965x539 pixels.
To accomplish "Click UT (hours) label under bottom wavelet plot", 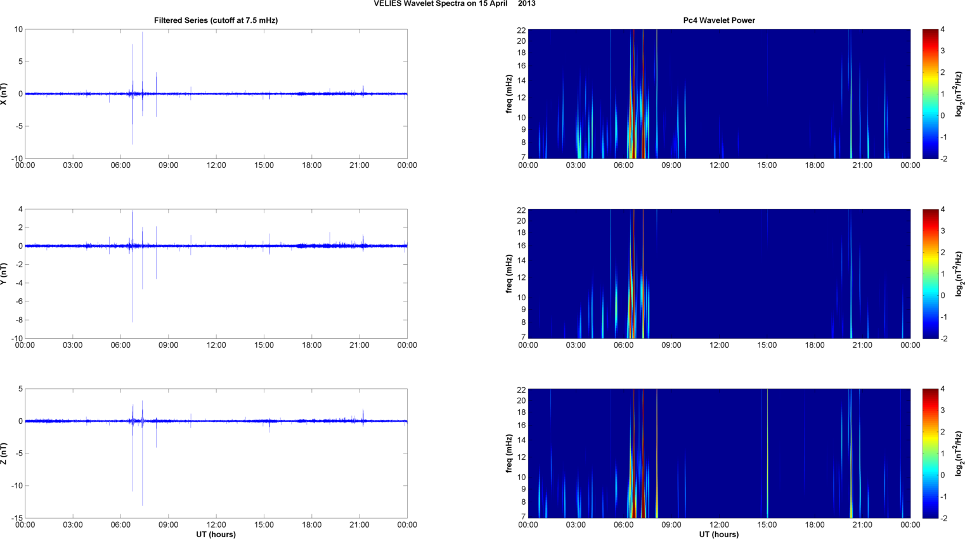I will pos(718,534).
